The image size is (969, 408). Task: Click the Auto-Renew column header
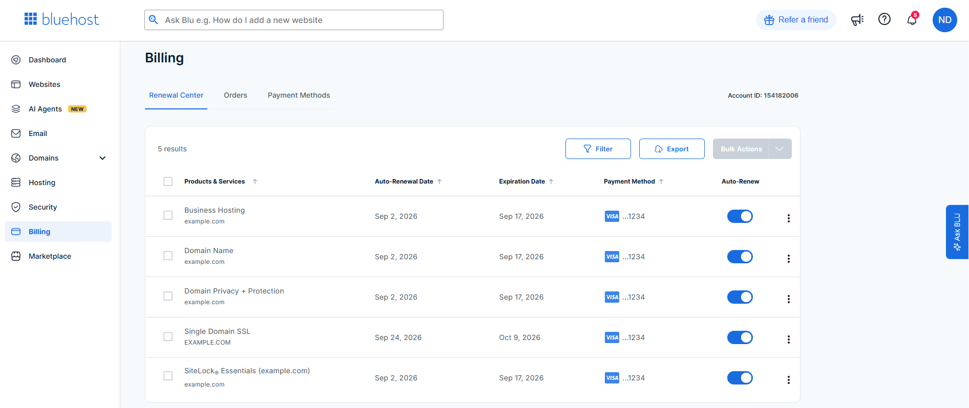click(741, 182)
